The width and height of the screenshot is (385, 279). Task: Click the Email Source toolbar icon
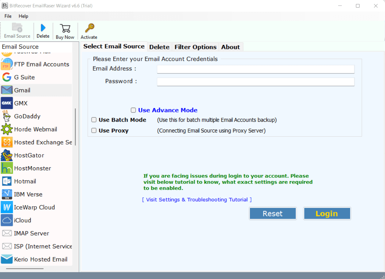[x=17, y=28]
